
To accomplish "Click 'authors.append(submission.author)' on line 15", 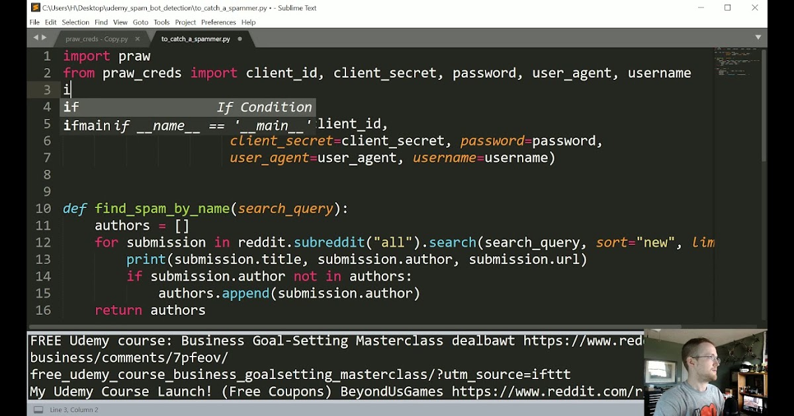I will [289, 293].
